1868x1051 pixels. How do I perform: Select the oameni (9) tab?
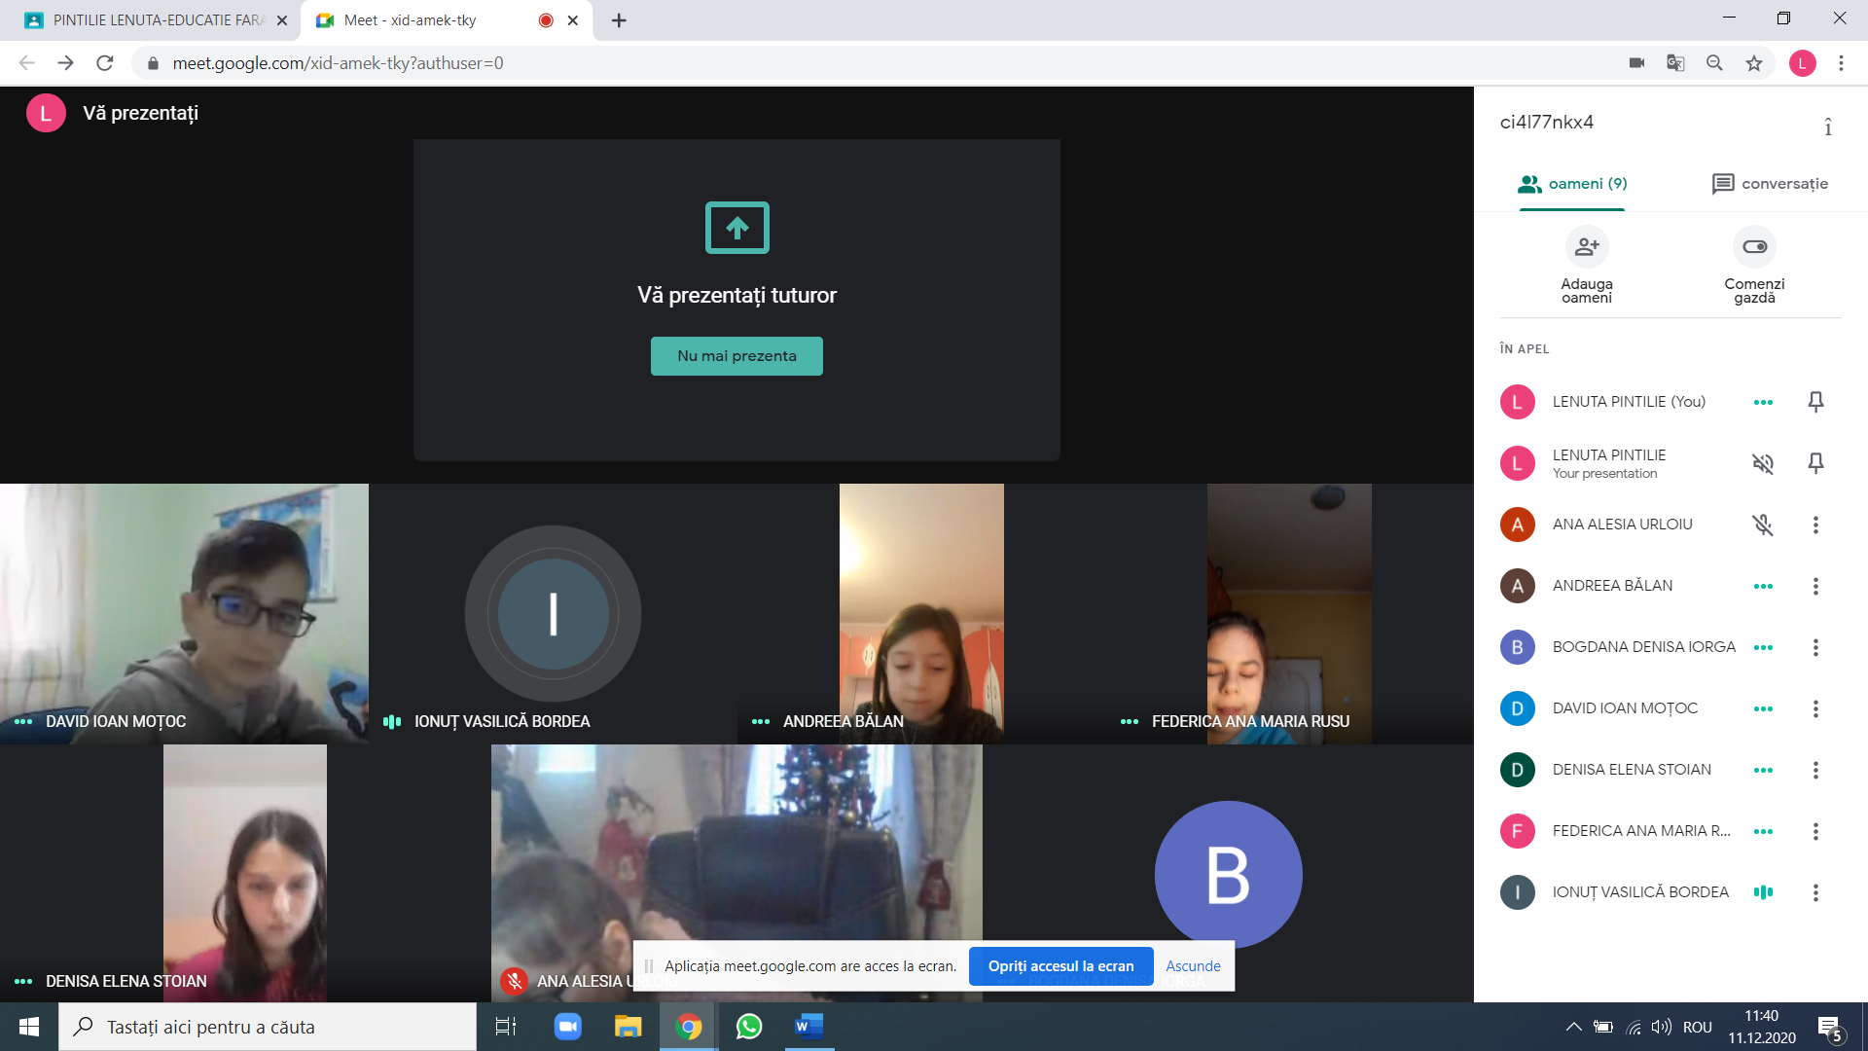click(x=1572, y=184)
